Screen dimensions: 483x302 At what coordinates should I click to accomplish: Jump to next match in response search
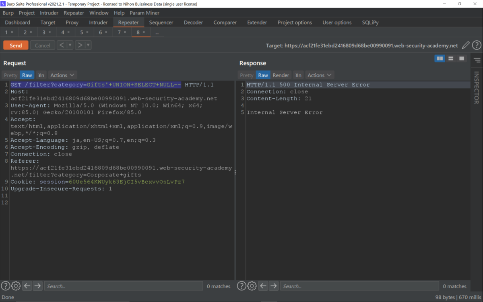[274, 286]
